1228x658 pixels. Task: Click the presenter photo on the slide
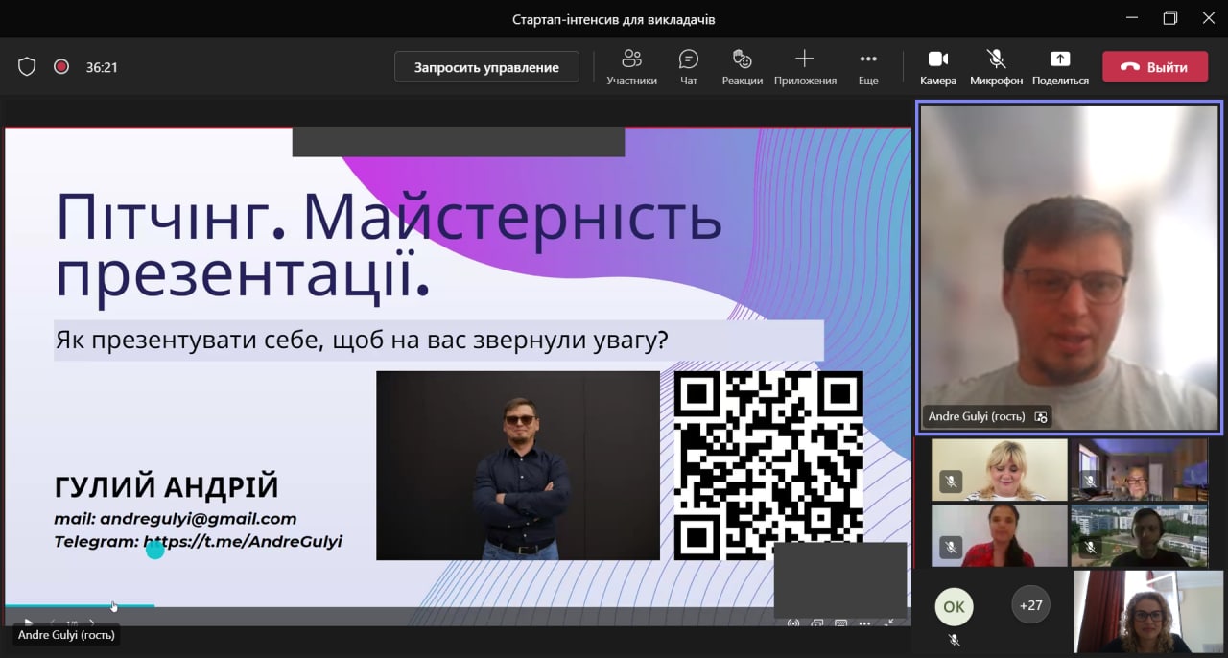click(x=518, y=465)
